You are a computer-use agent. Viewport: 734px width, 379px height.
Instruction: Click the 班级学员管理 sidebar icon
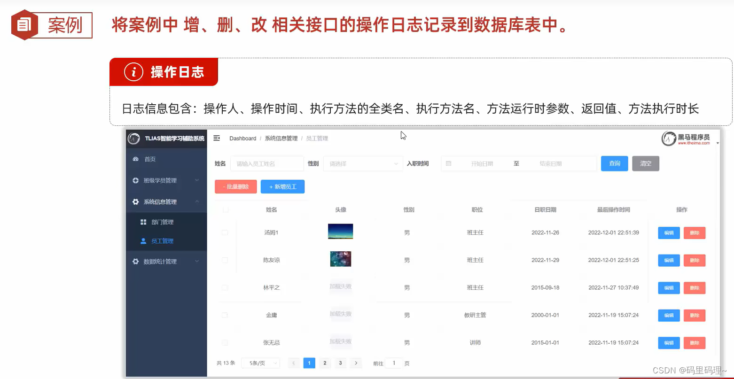click(x=136, y=180)
